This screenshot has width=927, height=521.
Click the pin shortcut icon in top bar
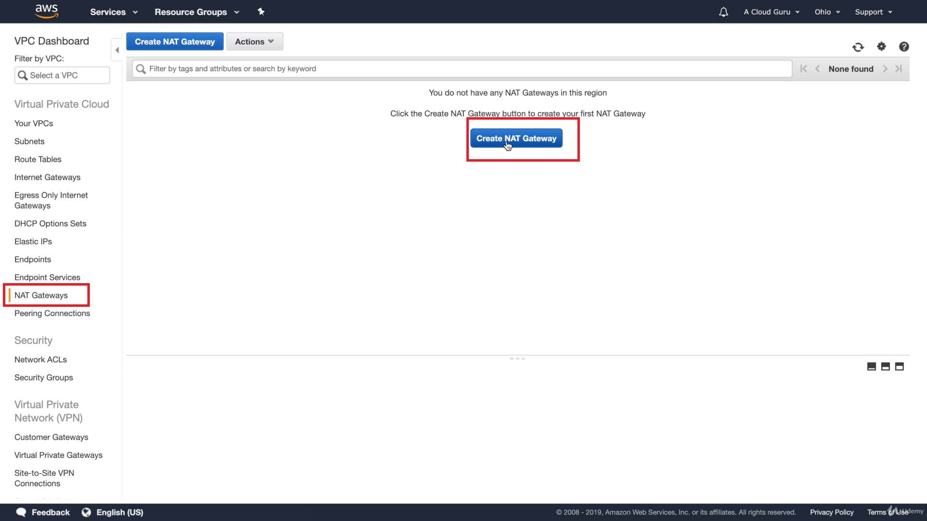coord(261,12)
